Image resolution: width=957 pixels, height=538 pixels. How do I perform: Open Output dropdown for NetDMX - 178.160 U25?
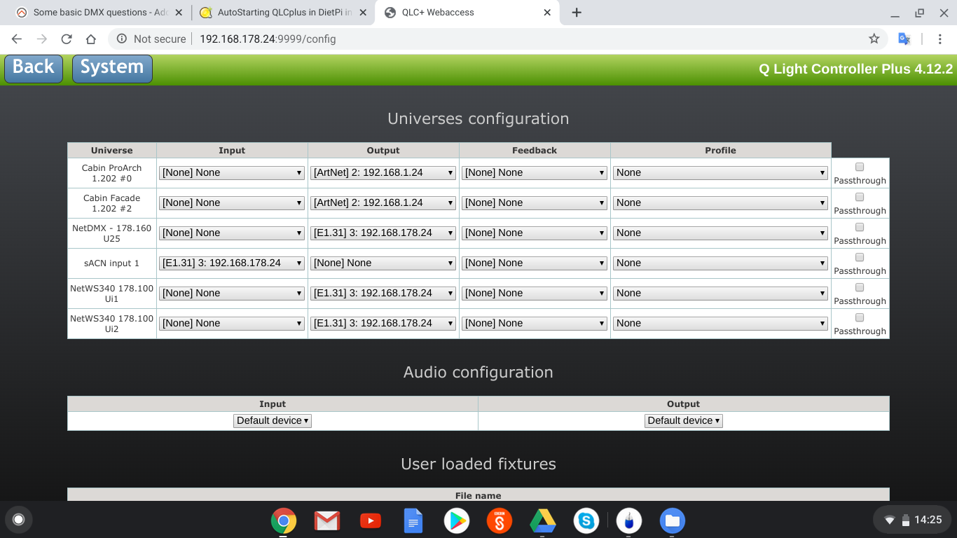[x=383, y=233]
